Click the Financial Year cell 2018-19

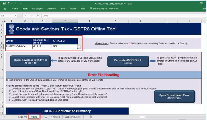point(42,46)
